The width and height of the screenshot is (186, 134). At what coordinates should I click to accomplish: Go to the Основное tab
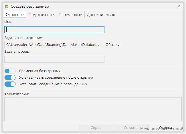(15, 15)
